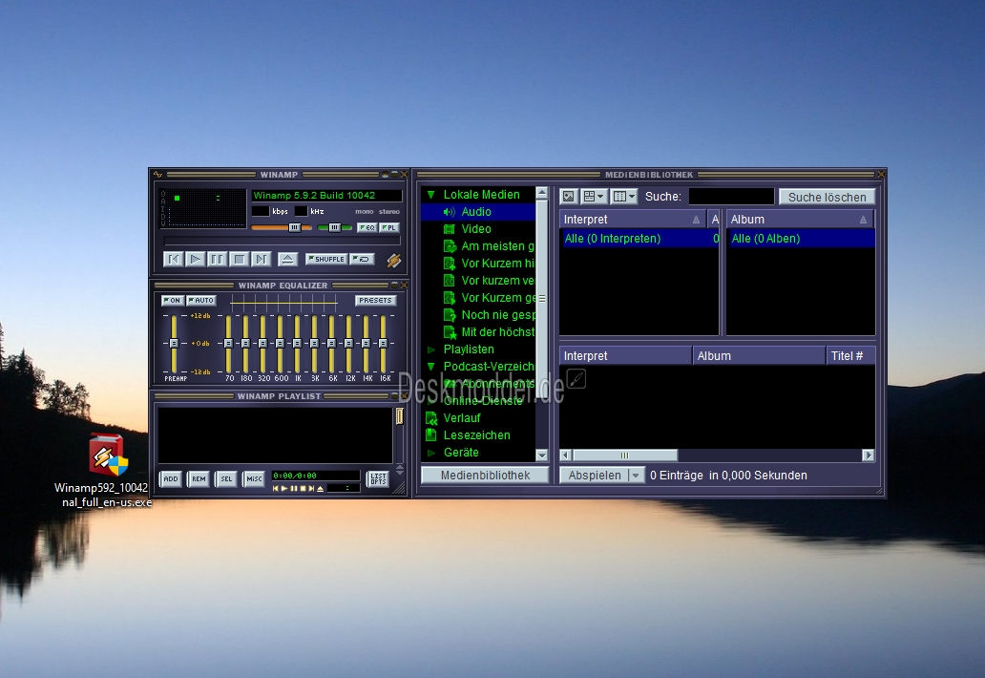Click the Abspielen button

pyautogui.click(x=595, y=475)
